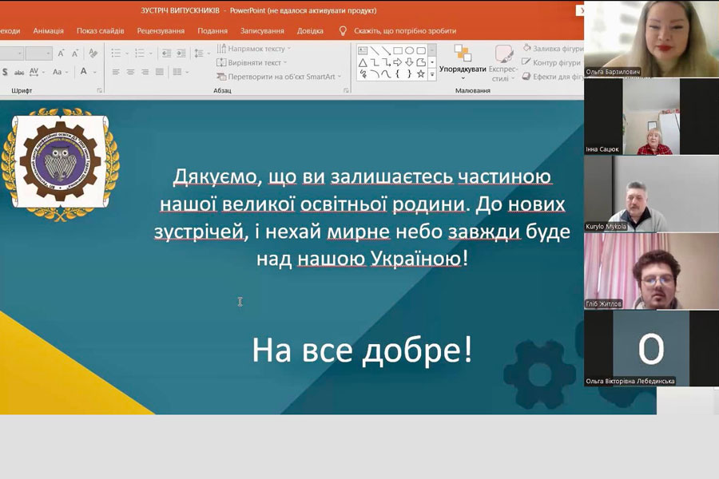
Task: Select the triangle shape in gallery
Action: [363, 62]
